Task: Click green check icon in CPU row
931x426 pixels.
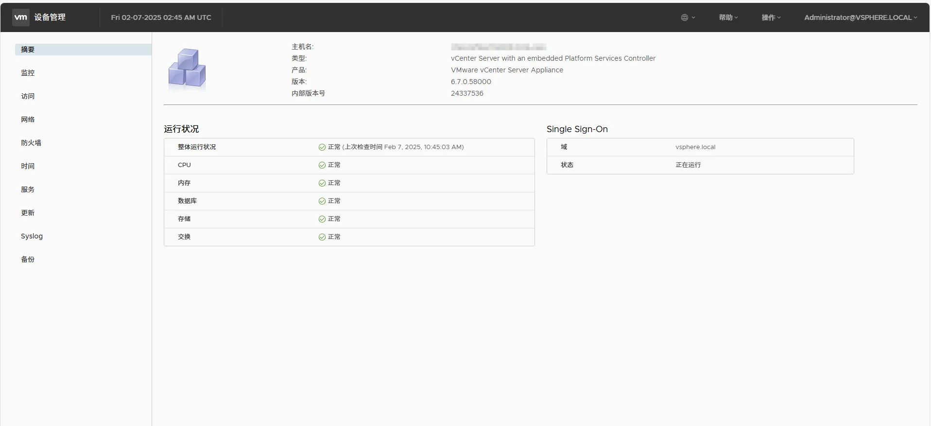Action: 322,165
